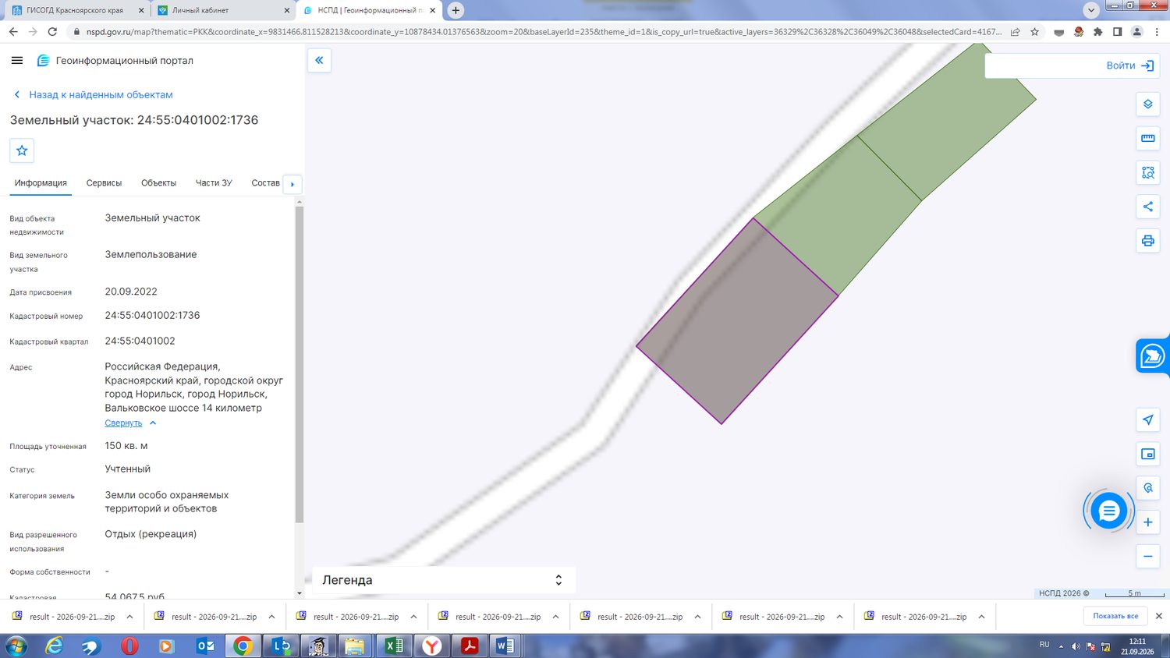Open Chrome tab search dropdown
This screenshot has height=658, width=1170.
click(1090, 10)
